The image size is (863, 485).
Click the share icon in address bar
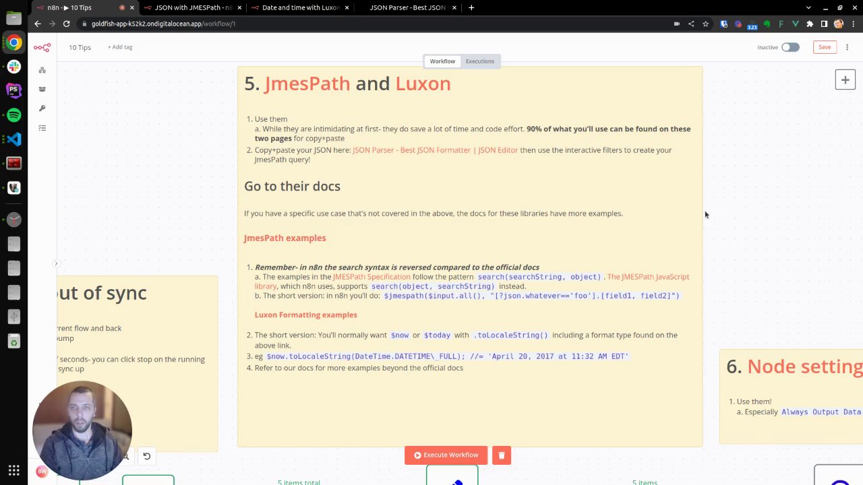click(x=691, y=24)
